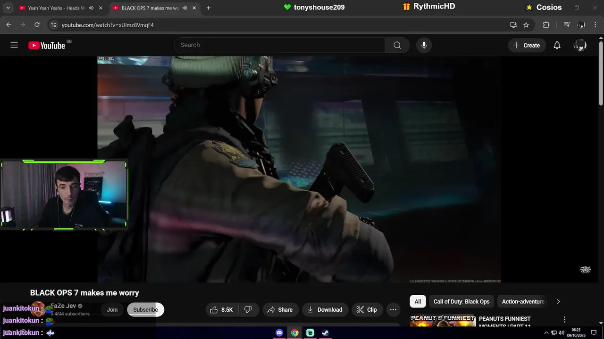Open Windows notification center
The height and width of the screenshot is (339, 604).
coord(594,333)
